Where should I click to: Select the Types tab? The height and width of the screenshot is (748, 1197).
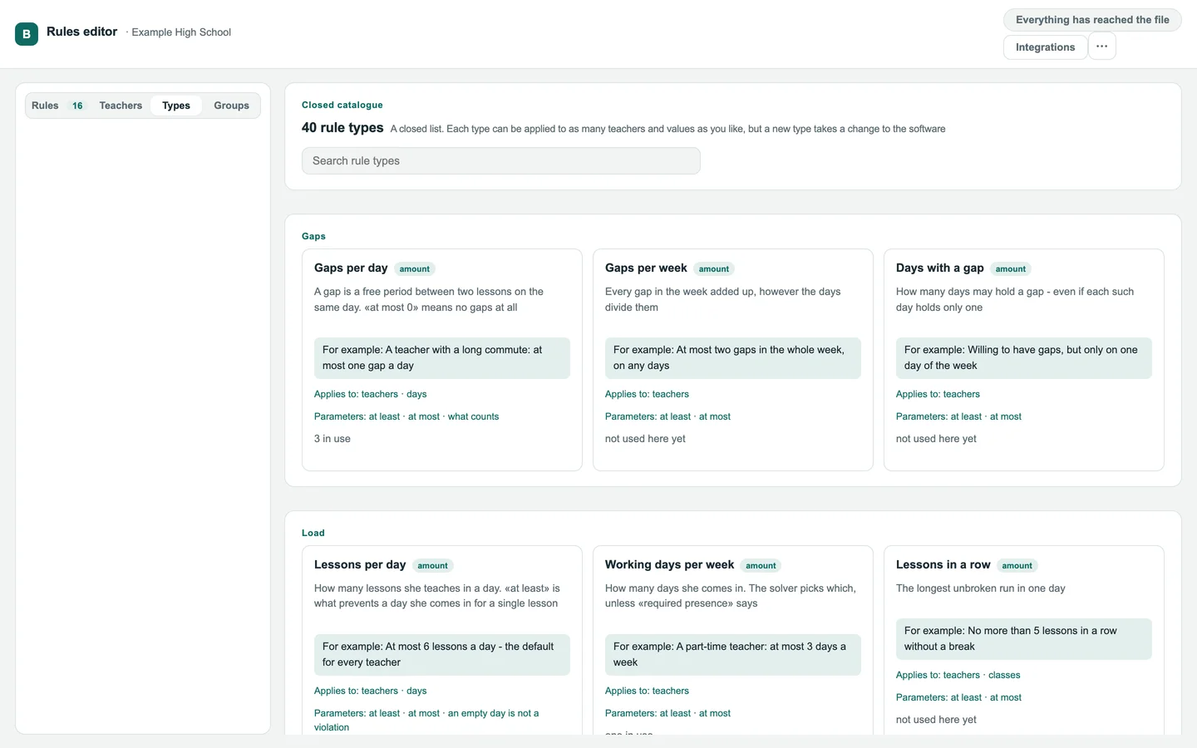pos(176,106)
